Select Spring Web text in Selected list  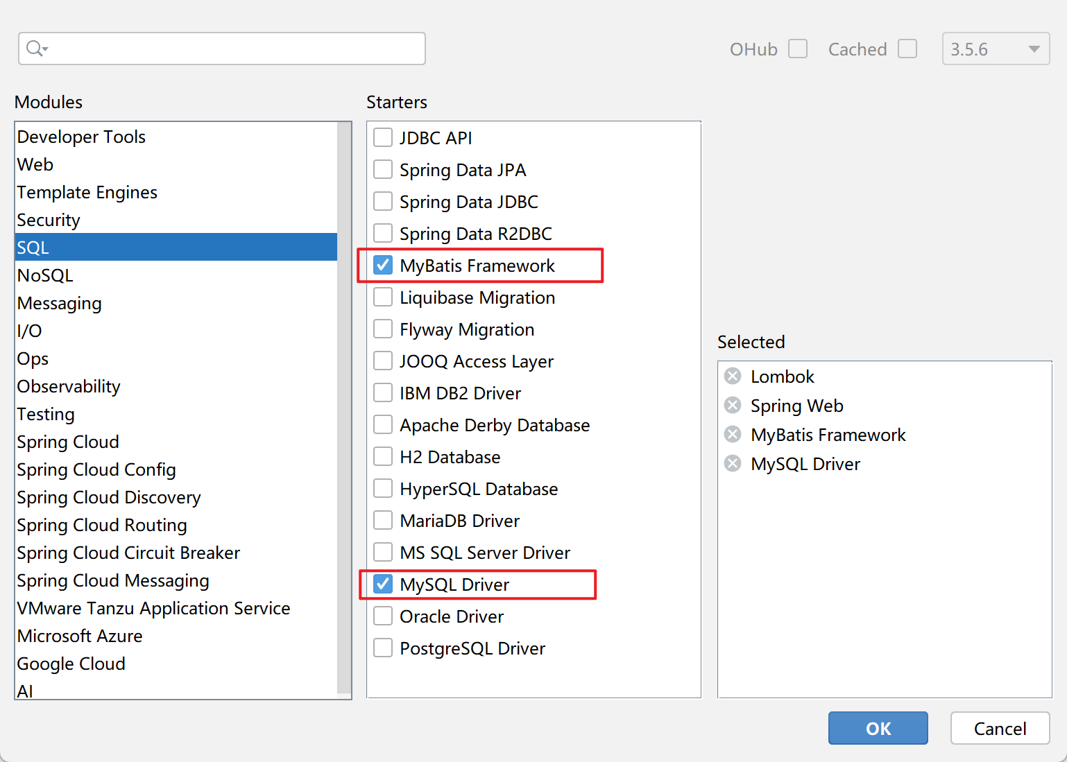tap(797, 406)
